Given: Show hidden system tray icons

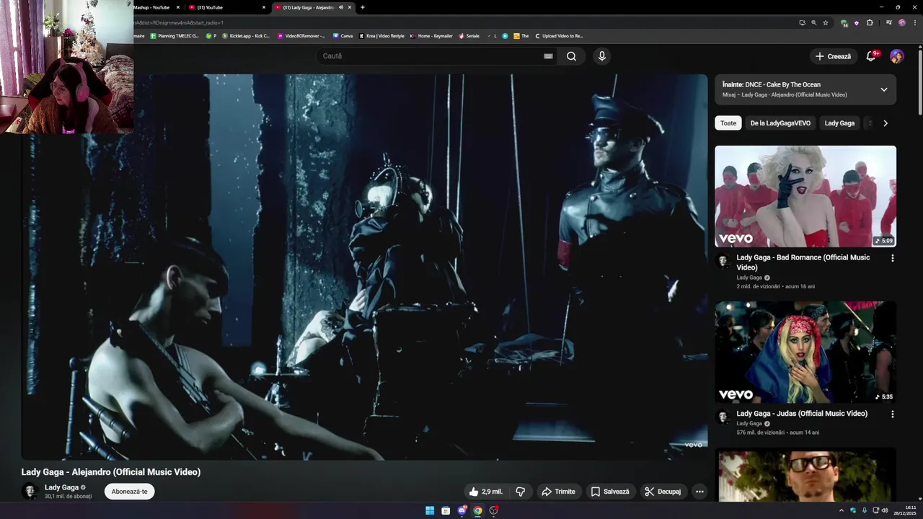Looking at the screenshot, I should point(841,510).
